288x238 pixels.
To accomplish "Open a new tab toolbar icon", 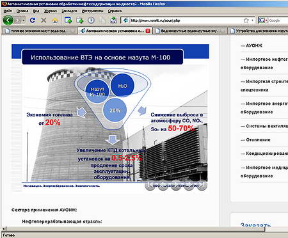I will tap(80, 20).
